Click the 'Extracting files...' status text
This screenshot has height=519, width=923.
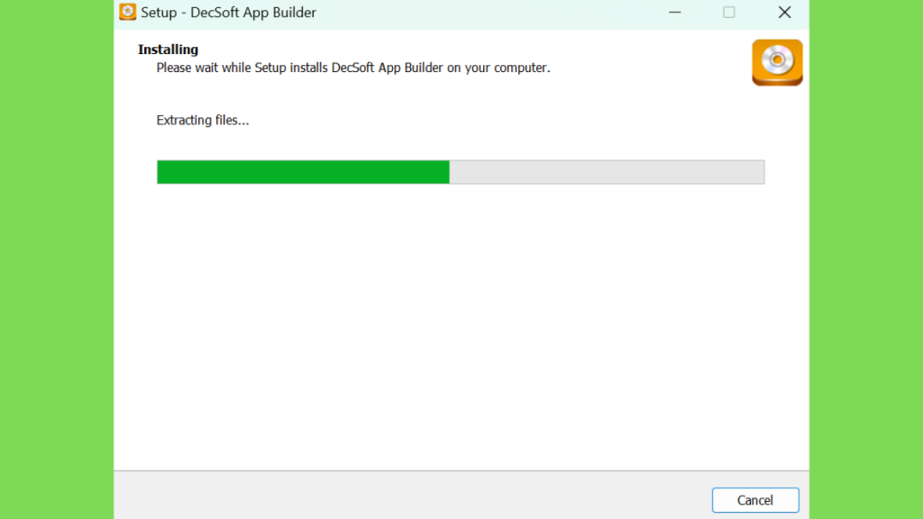click(203, 120)
